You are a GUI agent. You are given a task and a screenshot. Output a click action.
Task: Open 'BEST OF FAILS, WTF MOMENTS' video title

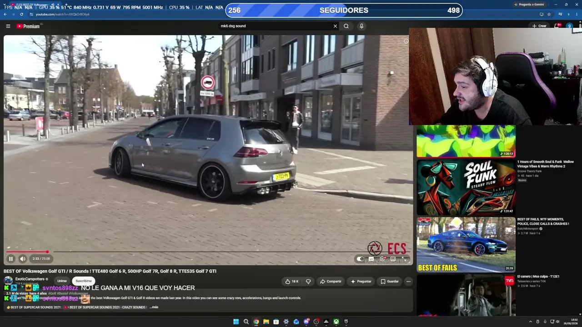(x=543, y=222)
